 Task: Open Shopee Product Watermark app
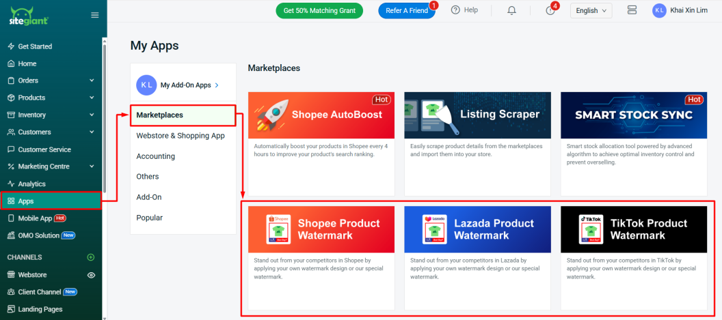321,258
